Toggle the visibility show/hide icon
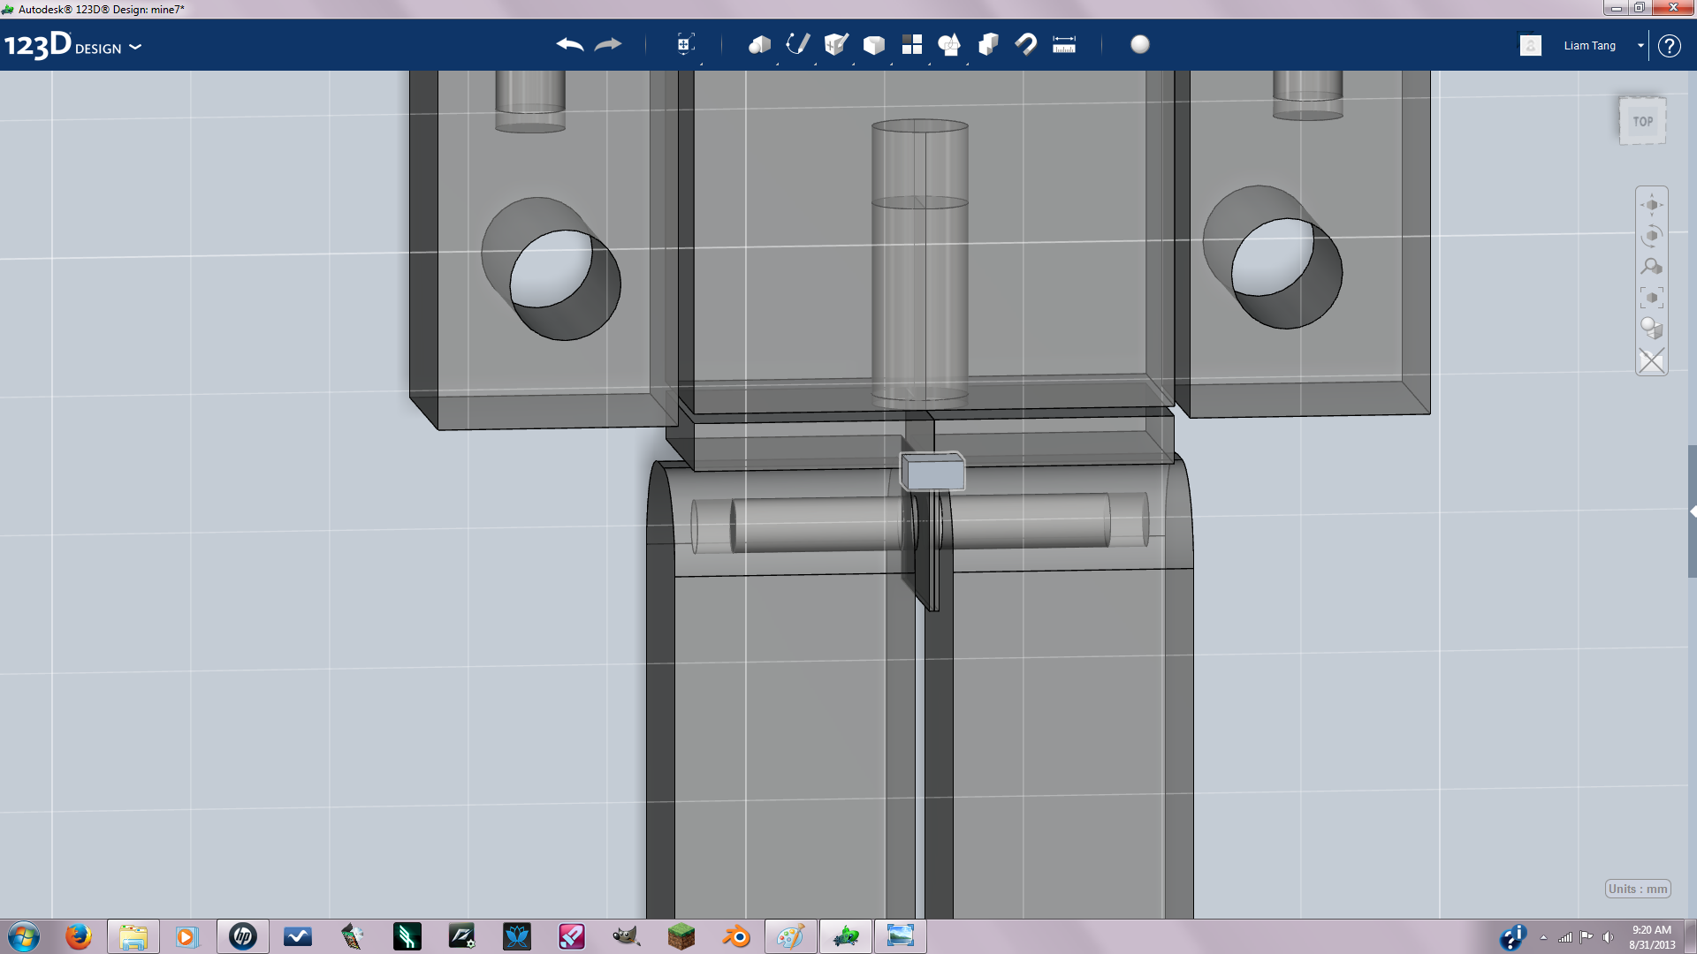The image size is (1697, 954). [1652, 360]
